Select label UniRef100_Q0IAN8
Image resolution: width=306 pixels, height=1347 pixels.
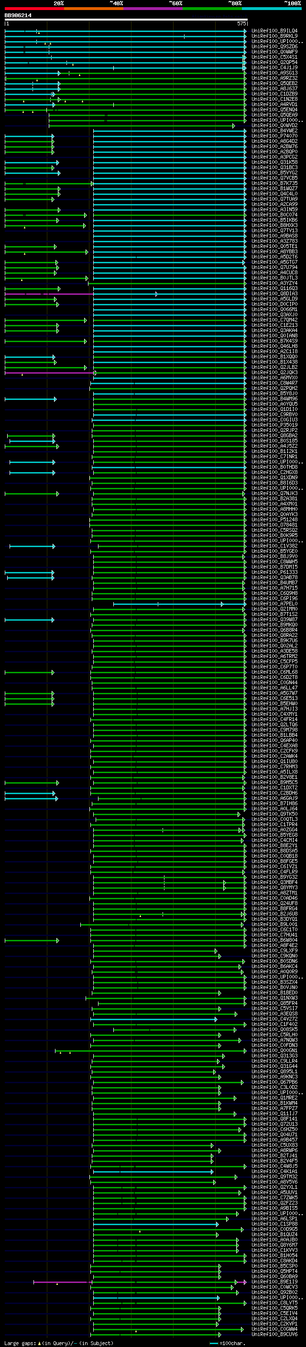(x=274, y=336)
